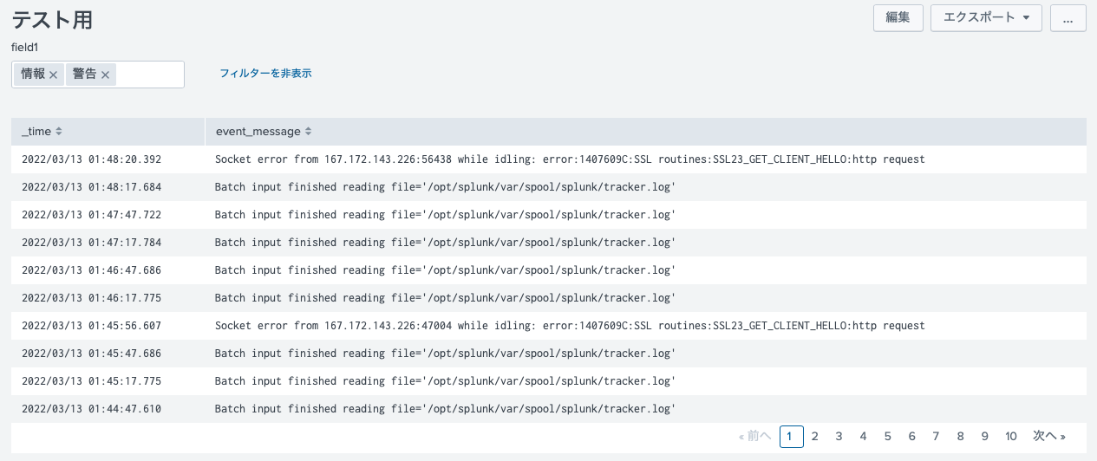Viewport: 1097px width, 461px height.
Task: Click the テスト用 dashboard title
Action: (52, 20)
